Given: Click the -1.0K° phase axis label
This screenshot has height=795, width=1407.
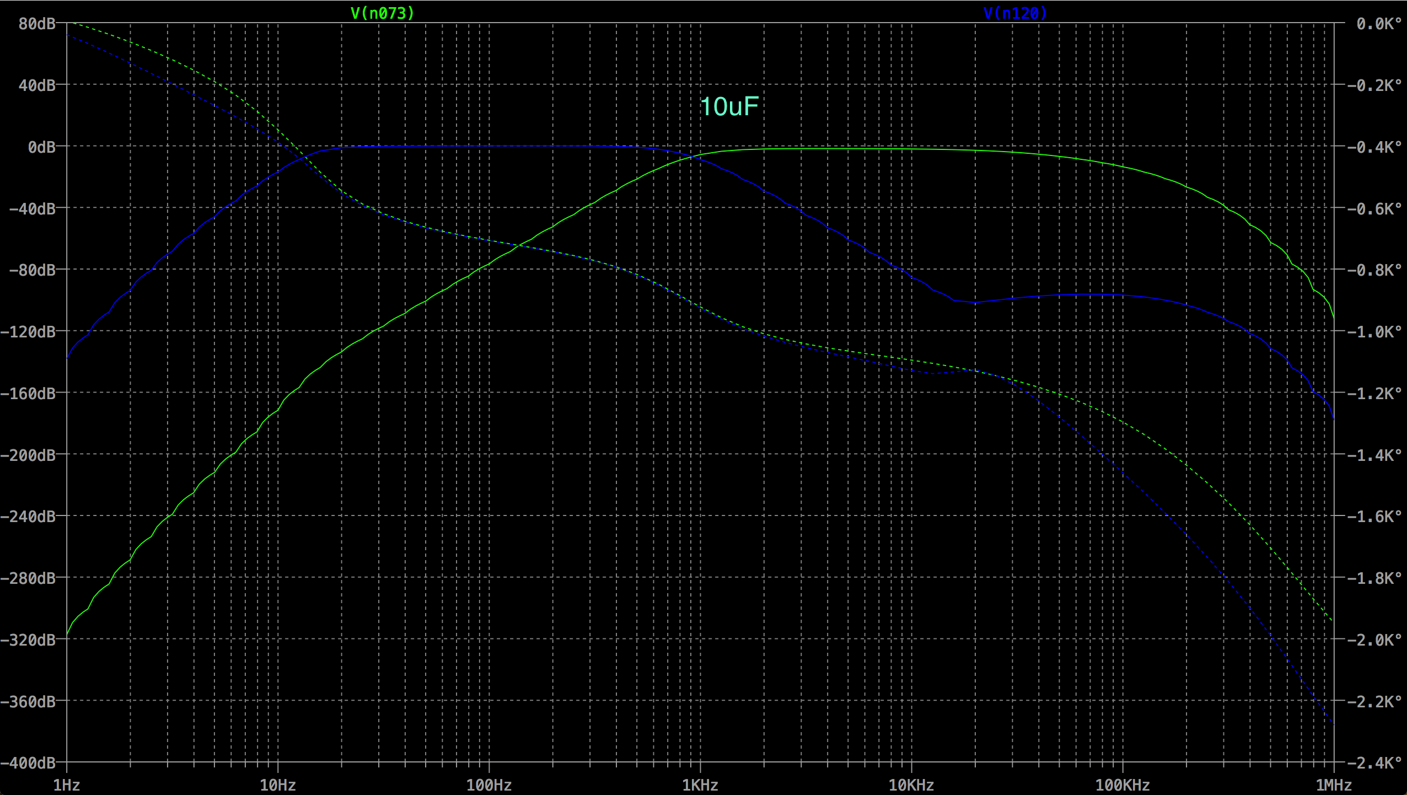Looking at the screenshot, I should point(1374,332).
